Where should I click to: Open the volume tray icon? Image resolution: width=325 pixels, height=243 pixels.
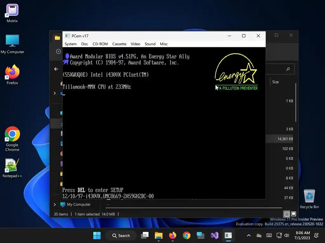[287, 235]
